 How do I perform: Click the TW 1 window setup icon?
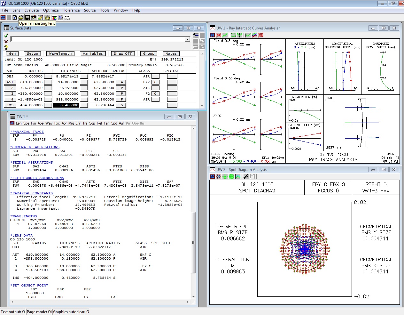[x=12, y=123]
